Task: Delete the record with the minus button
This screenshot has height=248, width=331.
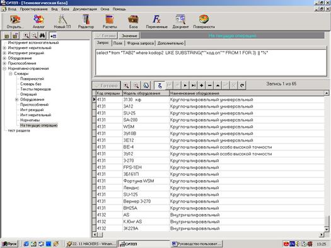Action: pos(209,86)
